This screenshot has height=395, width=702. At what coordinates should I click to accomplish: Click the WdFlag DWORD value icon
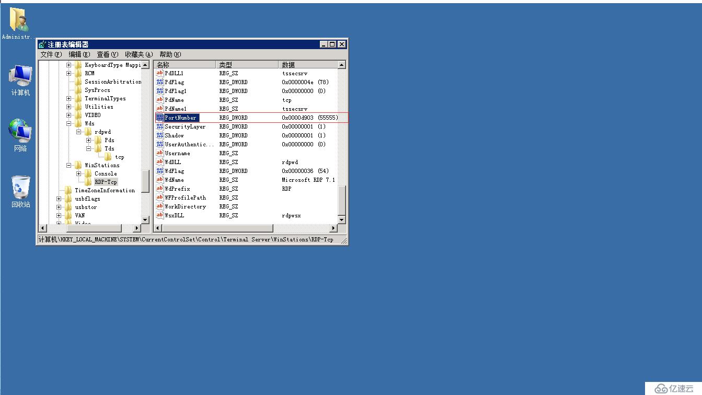pos(160,171)
